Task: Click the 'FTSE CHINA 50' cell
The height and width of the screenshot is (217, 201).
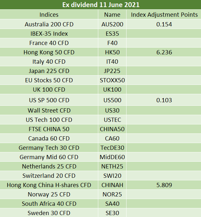Action: pyautogui.click(x=49, y=129)
